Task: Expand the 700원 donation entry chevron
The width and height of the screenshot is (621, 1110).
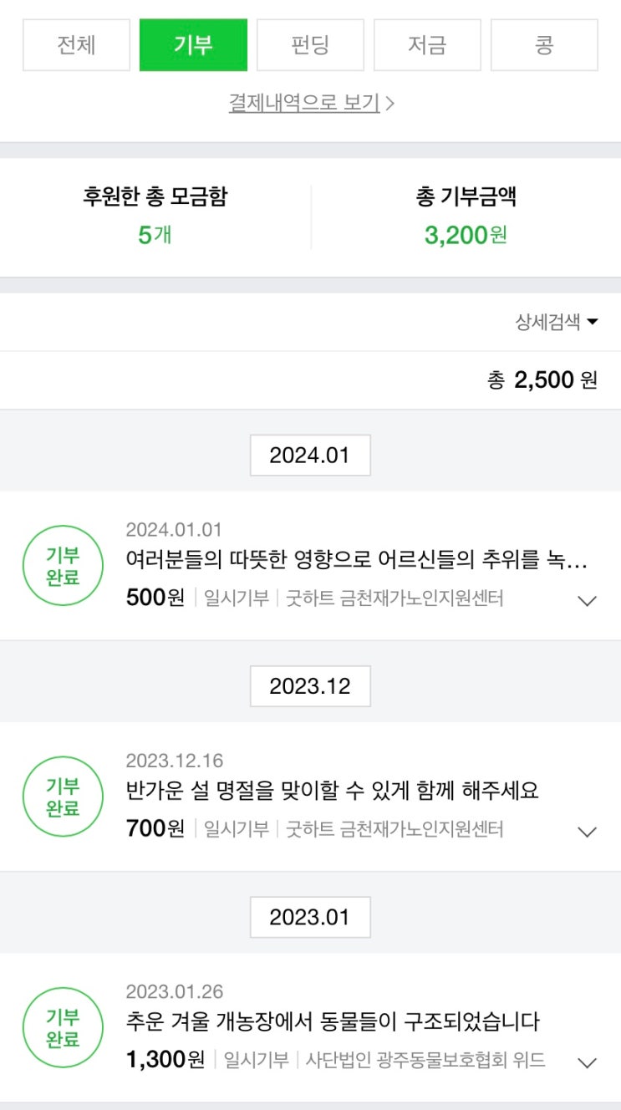Action: (x=588, y=831)
